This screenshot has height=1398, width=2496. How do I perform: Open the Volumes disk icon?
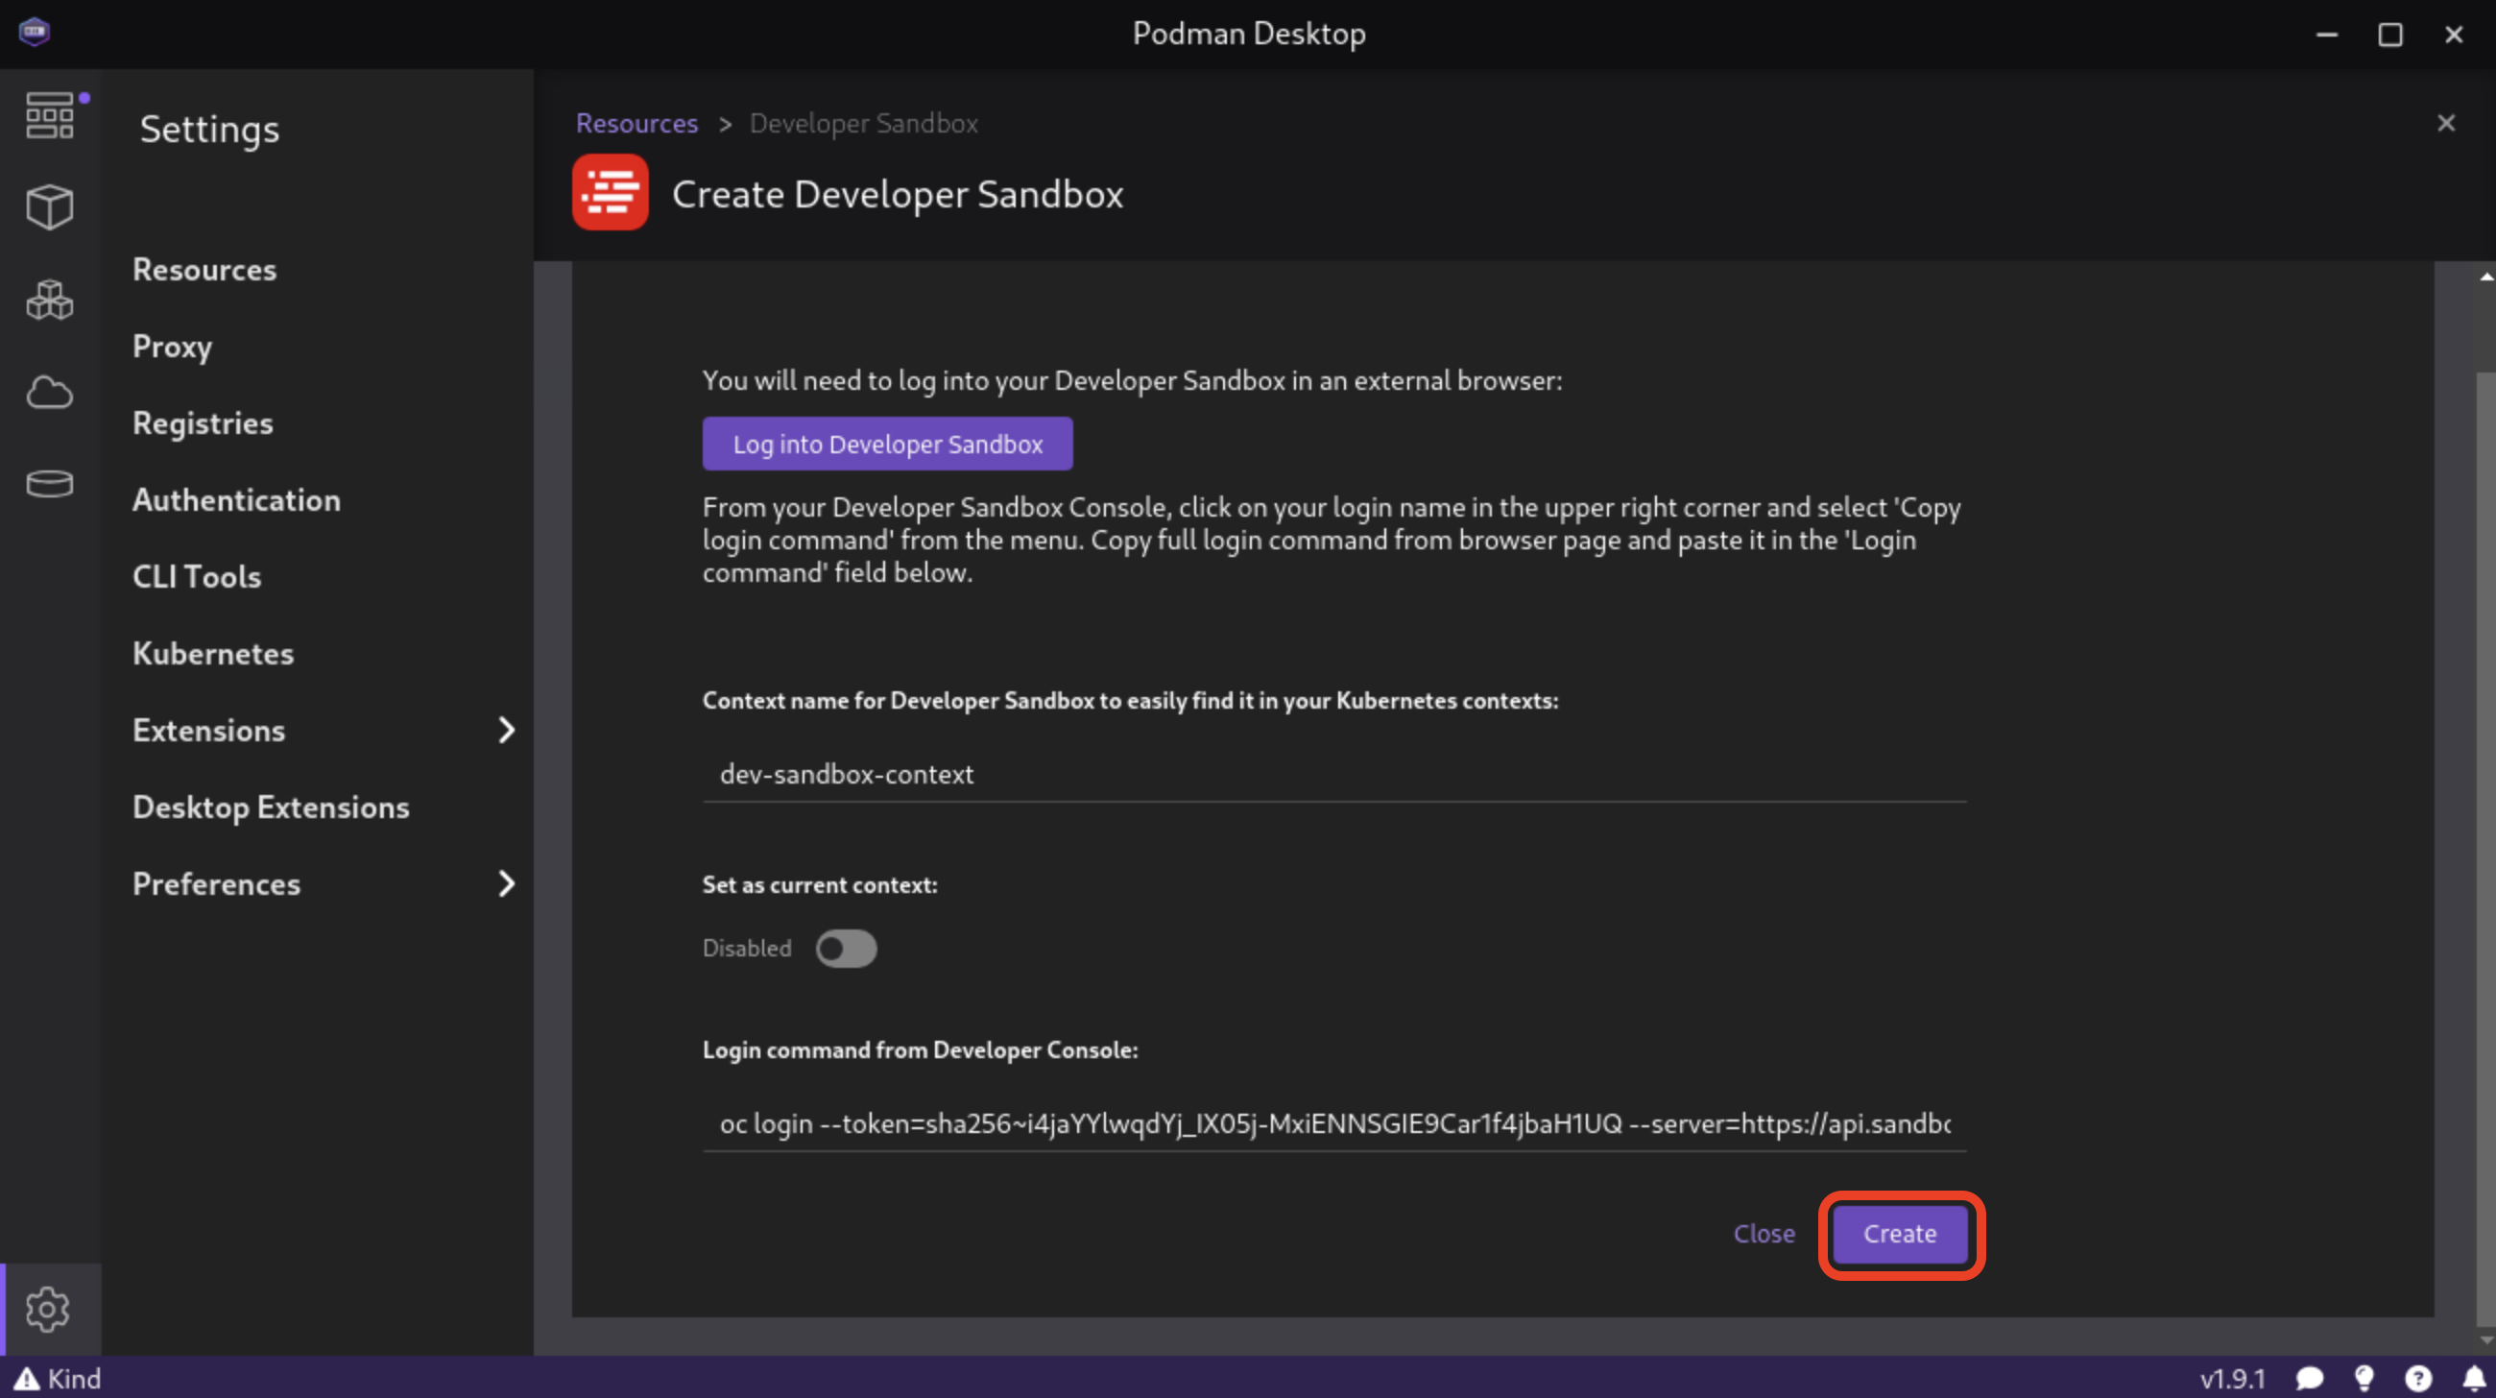click(x=49, y=483)
